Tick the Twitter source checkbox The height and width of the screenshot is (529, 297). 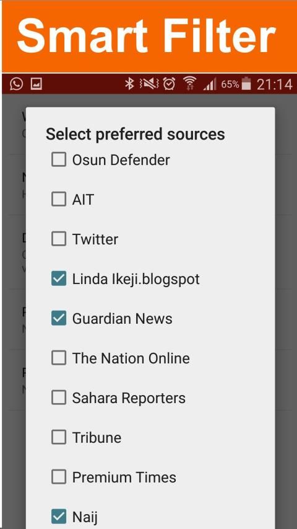[x=59, y=239]
